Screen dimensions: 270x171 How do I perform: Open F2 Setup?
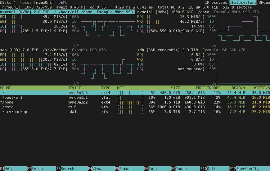(x=41, y=168)
